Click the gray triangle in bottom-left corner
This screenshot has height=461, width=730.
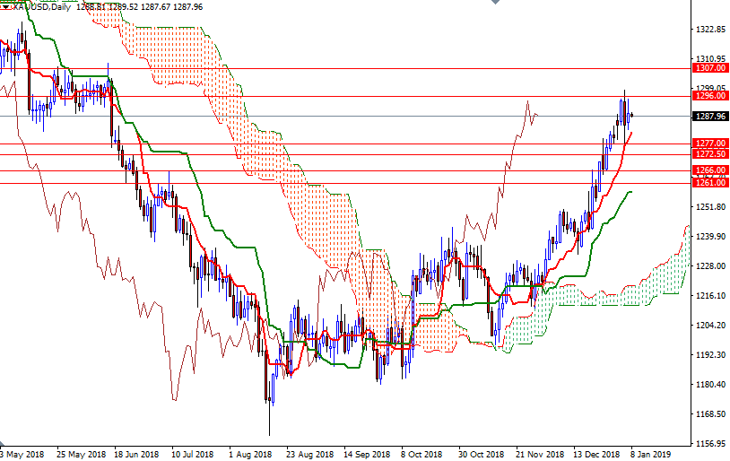3,444
